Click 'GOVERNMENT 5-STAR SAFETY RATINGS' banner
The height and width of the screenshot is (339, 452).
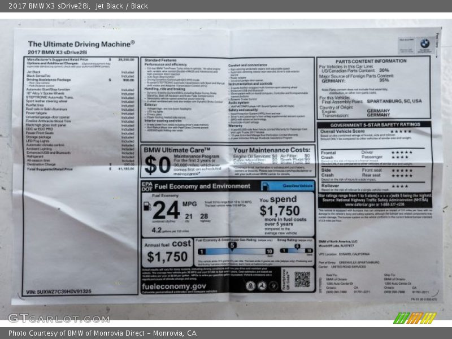(375, 125)
